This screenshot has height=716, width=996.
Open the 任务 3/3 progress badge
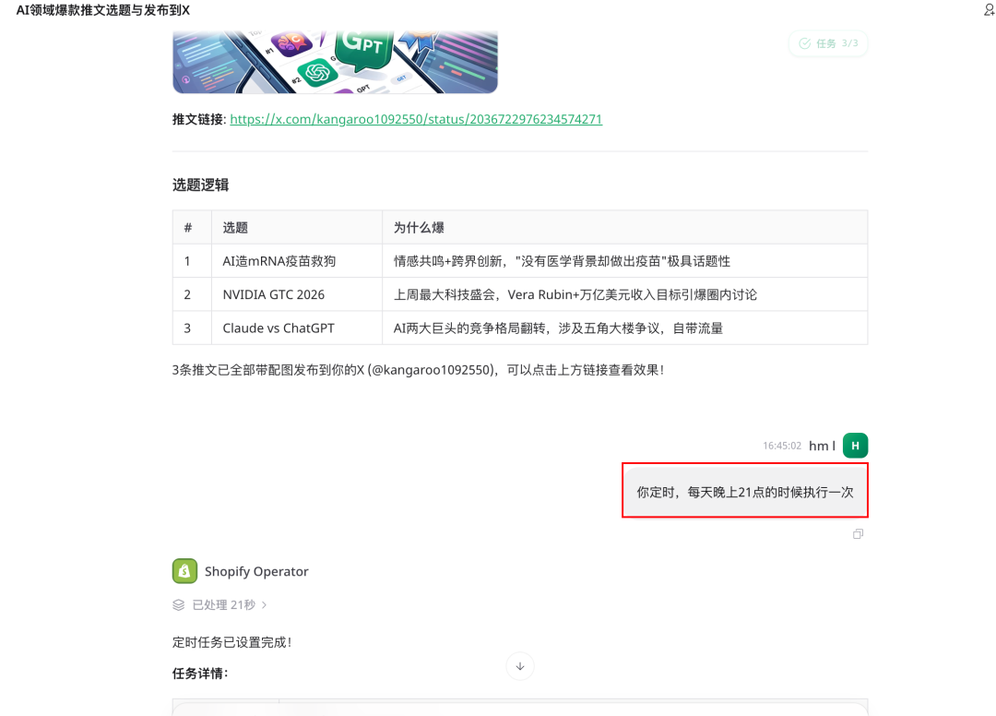click(828, 43)
